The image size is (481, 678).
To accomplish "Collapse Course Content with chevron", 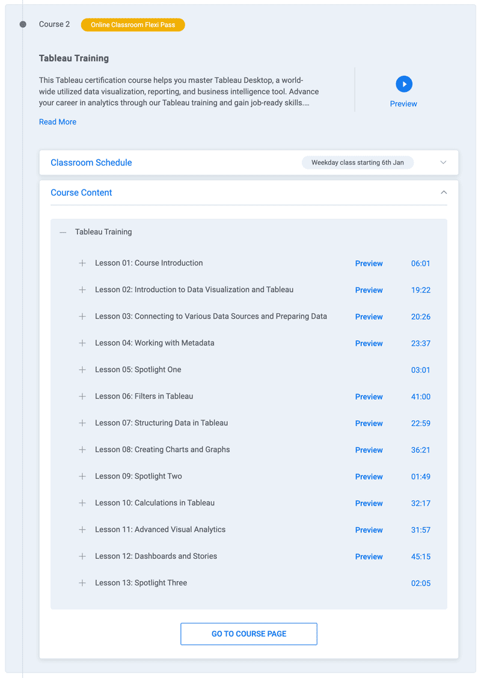I will pyautogui.click(x=443, y=192).
